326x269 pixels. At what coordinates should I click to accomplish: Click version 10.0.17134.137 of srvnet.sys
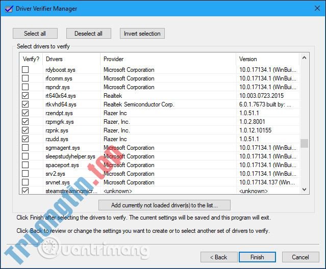(267, 182)
